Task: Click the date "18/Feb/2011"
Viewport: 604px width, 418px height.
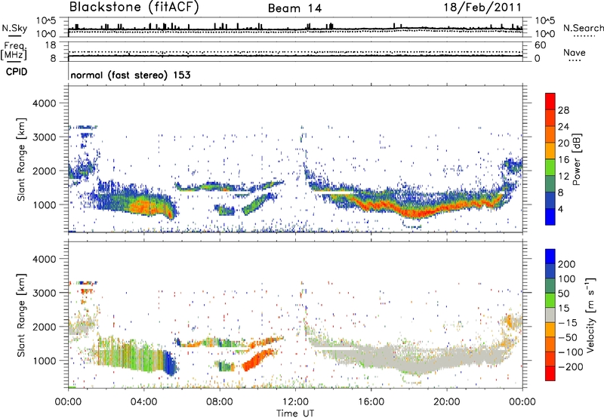Action: 482,7
